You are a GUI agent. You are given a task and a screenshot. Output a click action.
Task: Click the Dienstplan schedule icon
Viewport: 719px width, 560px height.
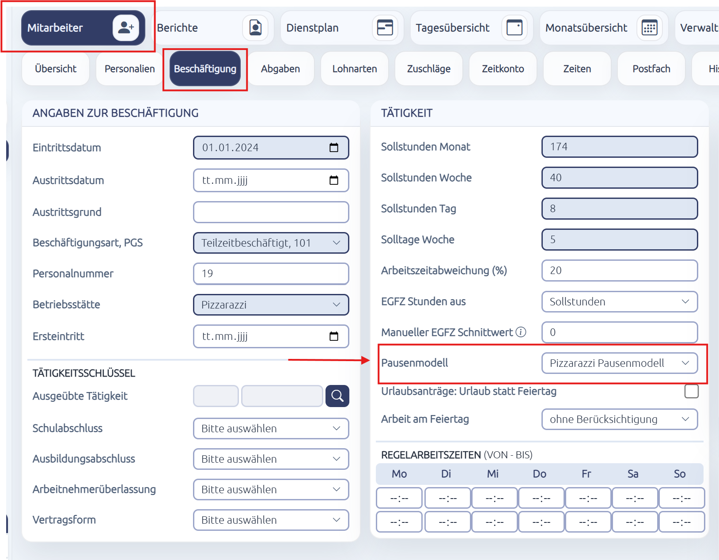coord(385,28)
